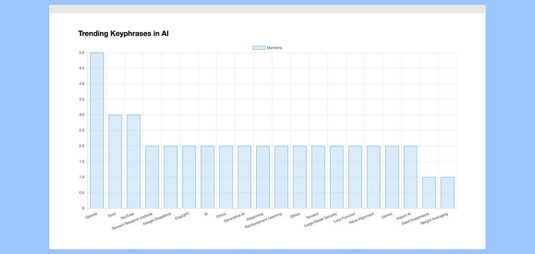The width and height of the screenshot is (535, 254).
Task: Click the 1.5 value on the y-axis
Action: tap(81, 161)
